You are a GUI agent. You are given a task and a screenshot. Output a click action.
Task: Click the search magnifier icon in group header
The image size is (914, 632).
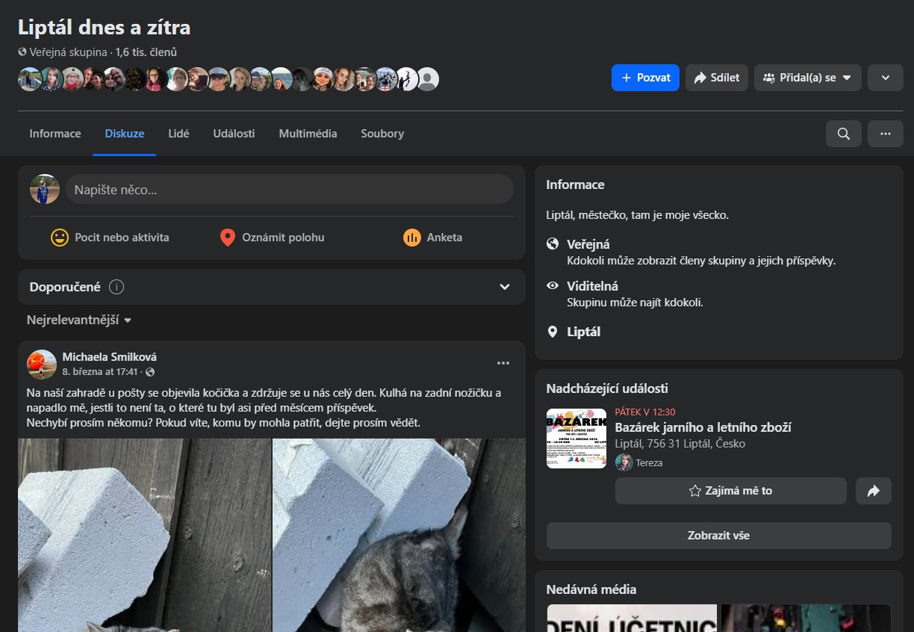tap(843, 134)
